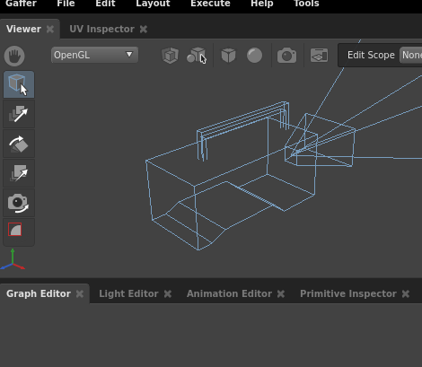Open the Execute menu
The width and height of the screenshot is (422, 367).
(210, 4)
